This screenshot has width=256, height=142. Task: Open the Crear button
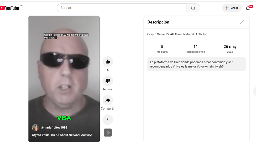[x=232, y=8]
